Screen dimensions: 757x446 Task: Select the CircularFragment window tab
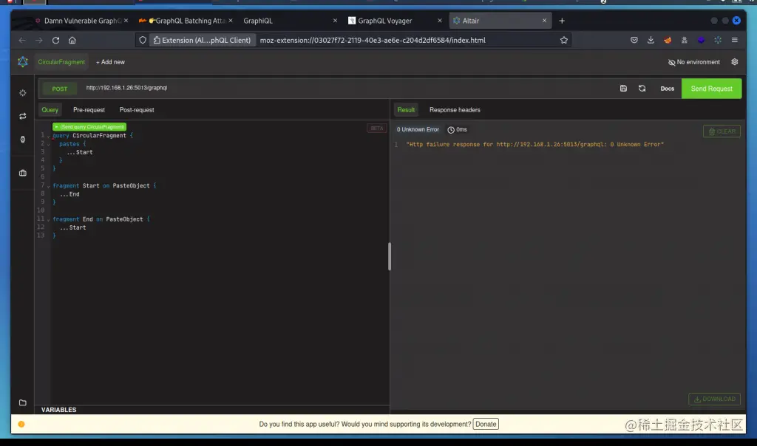[x=61, y=62]
